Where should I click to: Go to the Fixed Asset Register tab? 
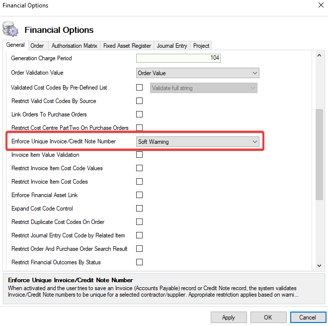click(x=127, y=46)
